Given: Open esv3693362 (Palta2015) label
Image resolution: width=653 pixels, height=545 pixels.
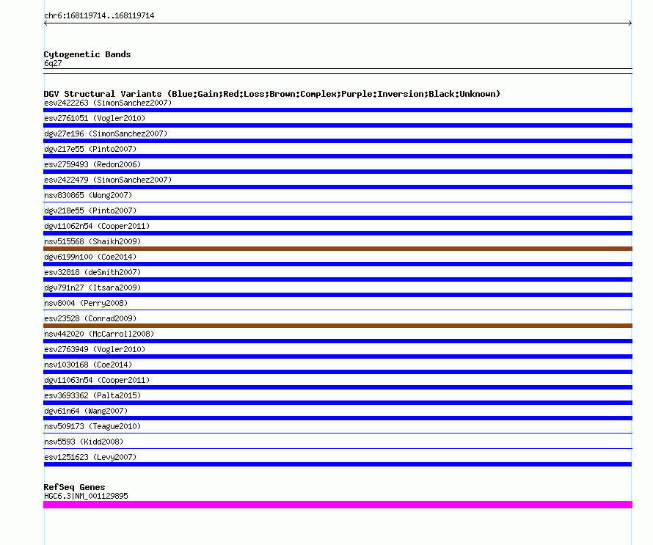Looking at the screenshot, I should [x=92, y=395].
